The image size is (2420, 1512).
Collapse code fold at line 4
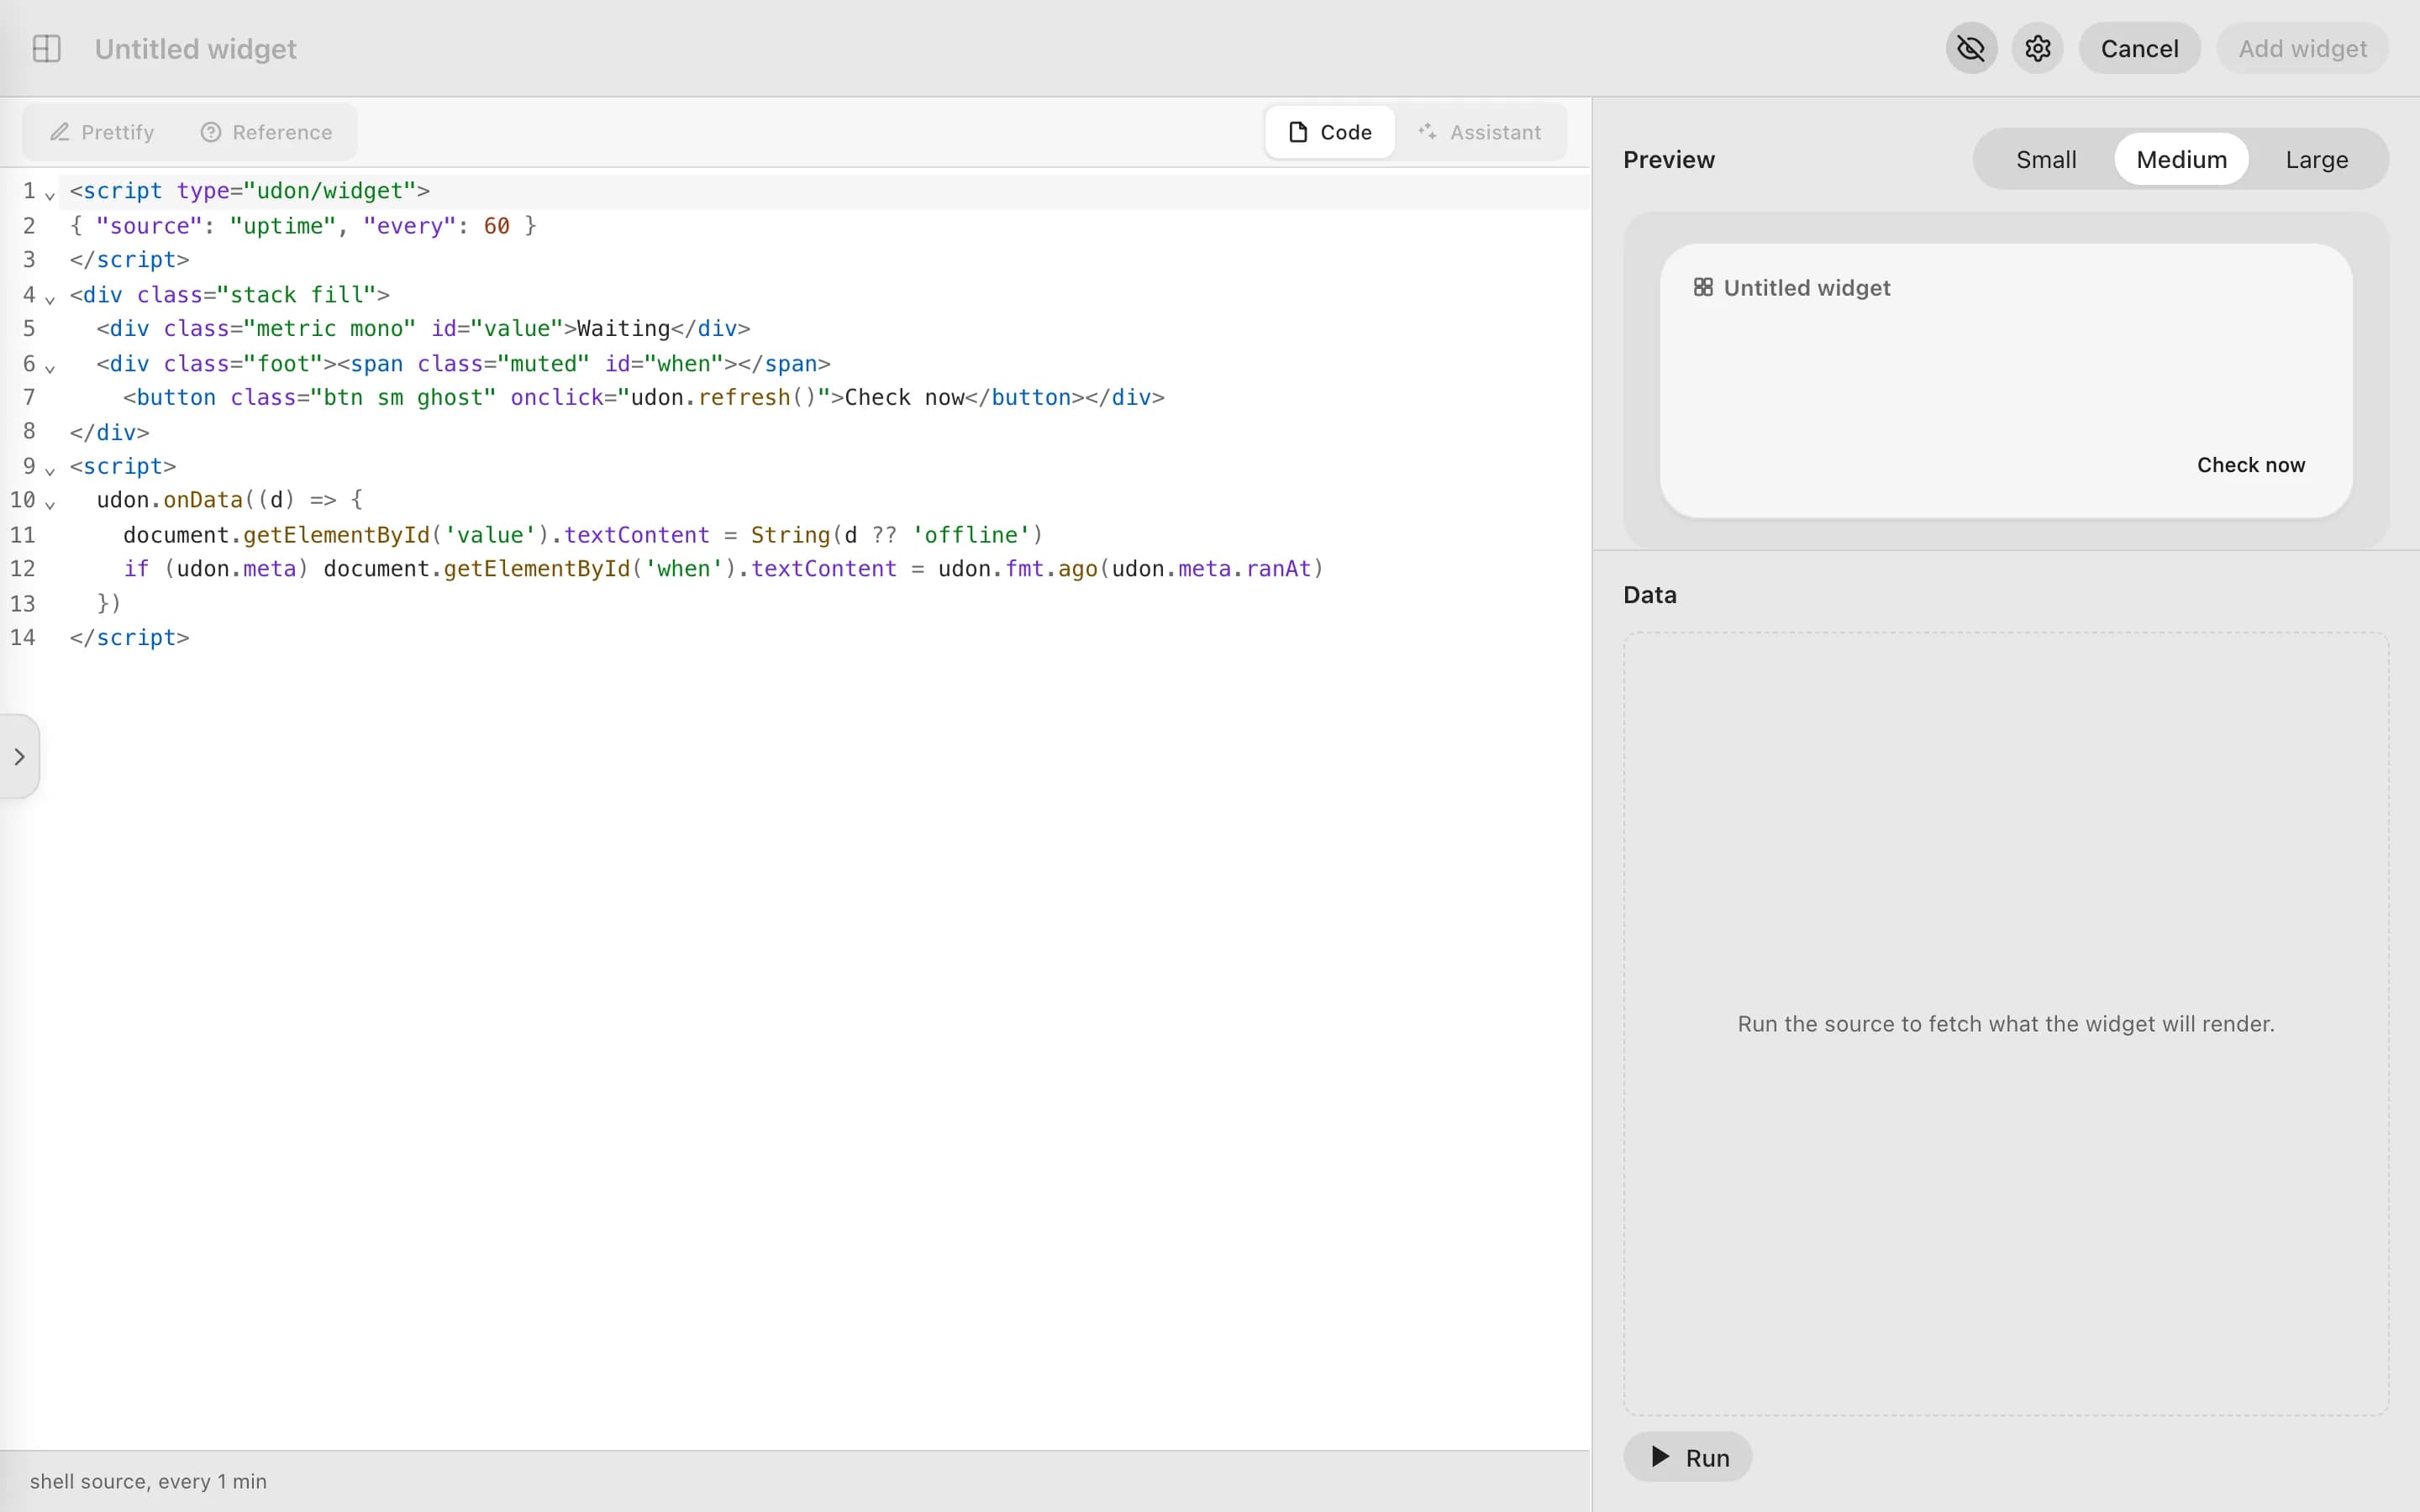click(x=50, y=298)
